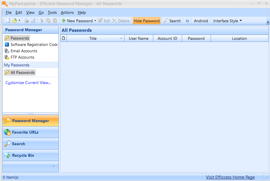270x181 pixels.
Task: Select Passwords in the sidebar list
Action: point(17,38)
